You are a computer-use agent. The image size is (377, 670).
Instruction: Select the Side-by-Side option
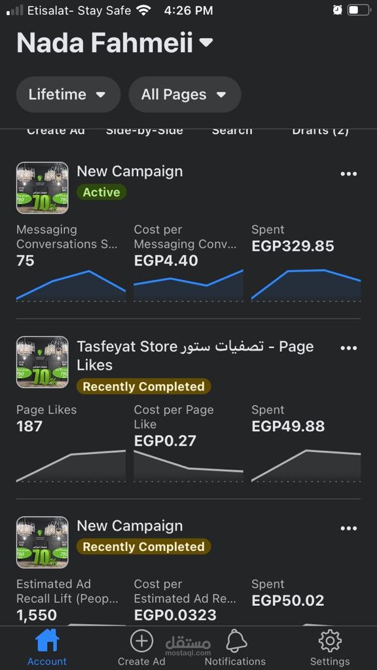[145, 130]
